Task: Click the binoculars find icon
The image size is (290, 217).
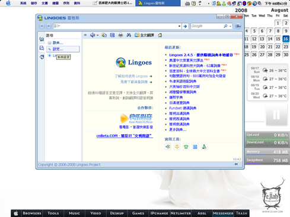Action: [129, 35]
